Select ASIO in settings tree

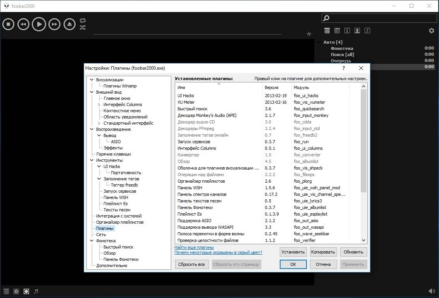(x=115, y=142)
